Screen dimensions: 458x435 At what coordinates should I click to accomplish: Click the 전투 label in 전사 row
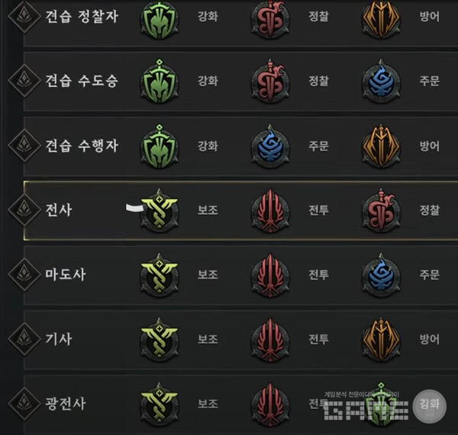click(318, 210)
